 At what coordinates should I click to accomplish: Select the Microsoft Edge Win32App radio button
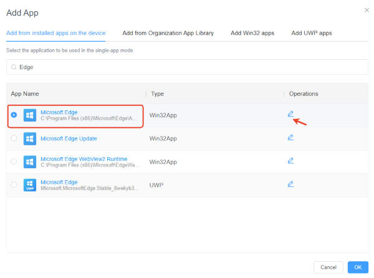[14, 115]
